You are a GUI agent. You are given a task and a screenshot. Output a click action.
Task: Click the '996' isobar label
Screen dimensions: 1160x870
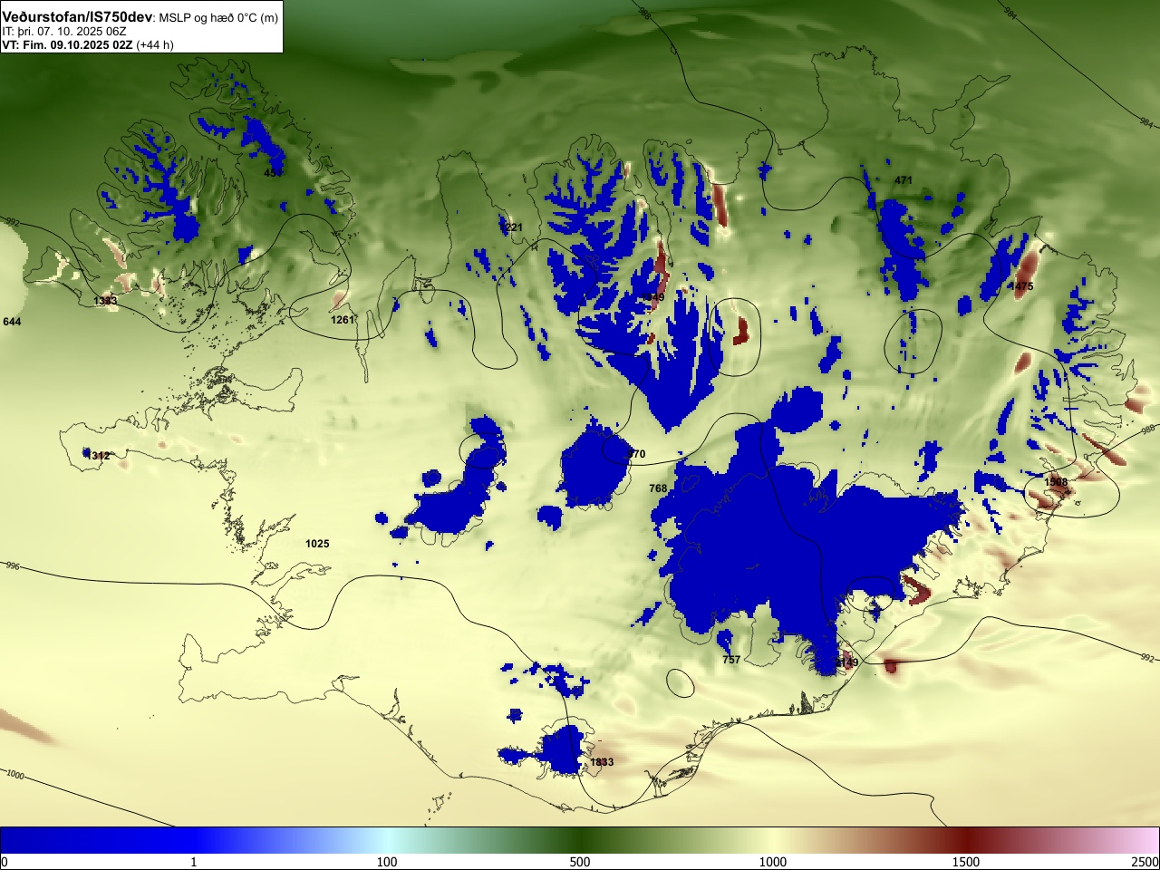[12, 565]
